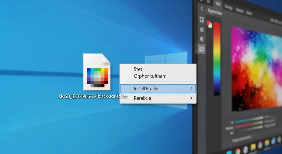
Task: Adjust the gray slider below the colored sliders
Action: (249, 129)
